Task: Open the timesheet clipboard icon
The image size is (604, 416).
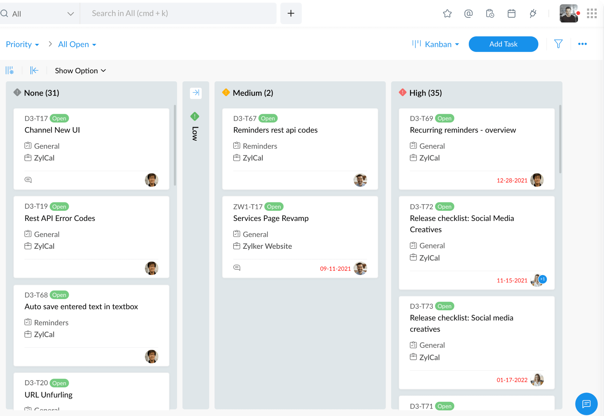Action: [x=490, y=13]
